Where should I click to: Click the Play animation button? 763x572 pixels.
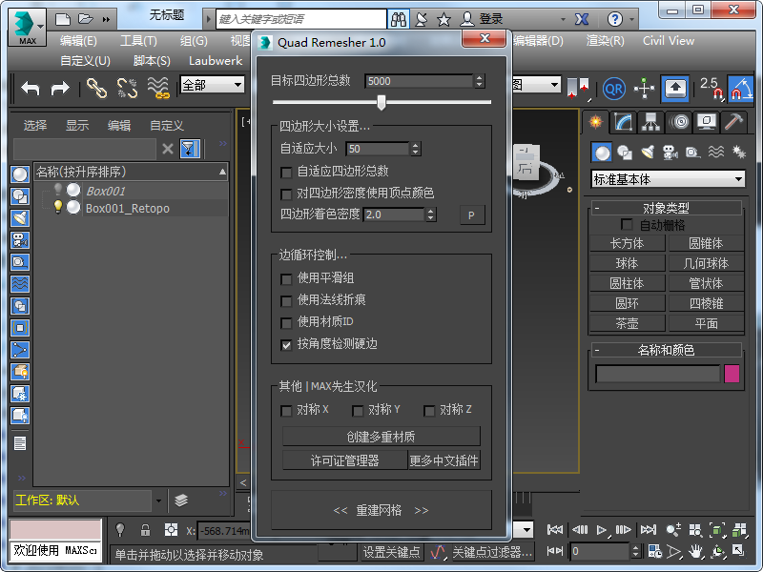tap(602, 529)
